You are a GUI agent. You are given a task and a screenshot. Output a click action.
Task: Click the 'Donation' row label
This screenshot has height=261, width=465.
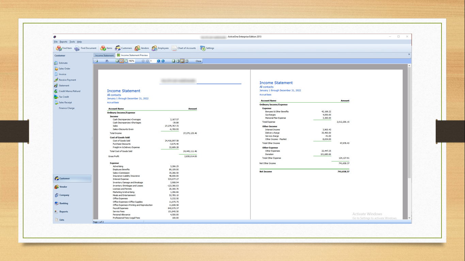pyautogui.click(x=269, y=154)
